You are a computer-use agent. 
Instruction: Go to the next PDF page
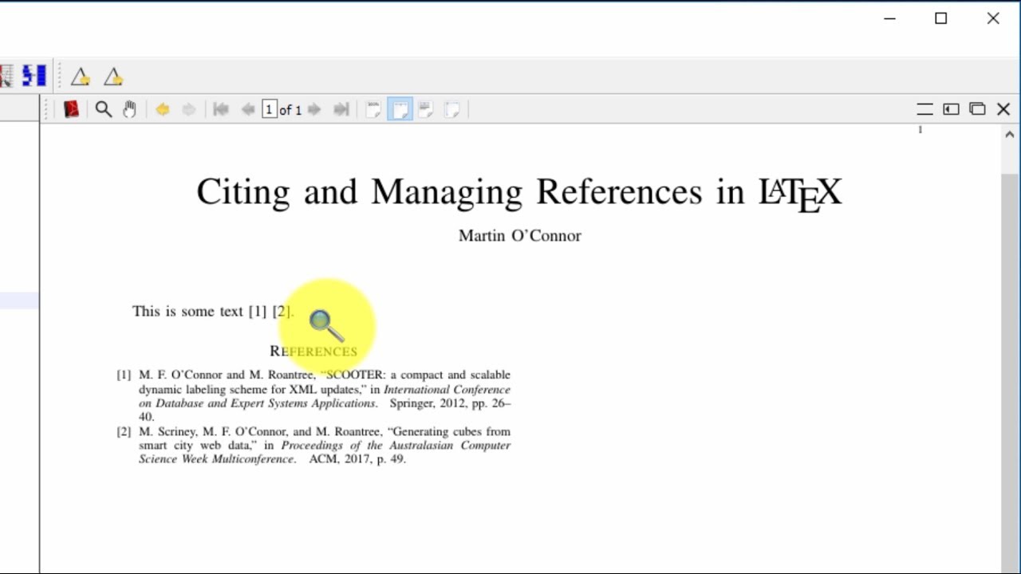[x=314, y=109]
